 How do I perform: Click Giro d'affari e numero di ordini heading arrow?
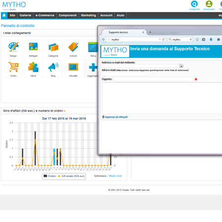[x=65, y=111]
